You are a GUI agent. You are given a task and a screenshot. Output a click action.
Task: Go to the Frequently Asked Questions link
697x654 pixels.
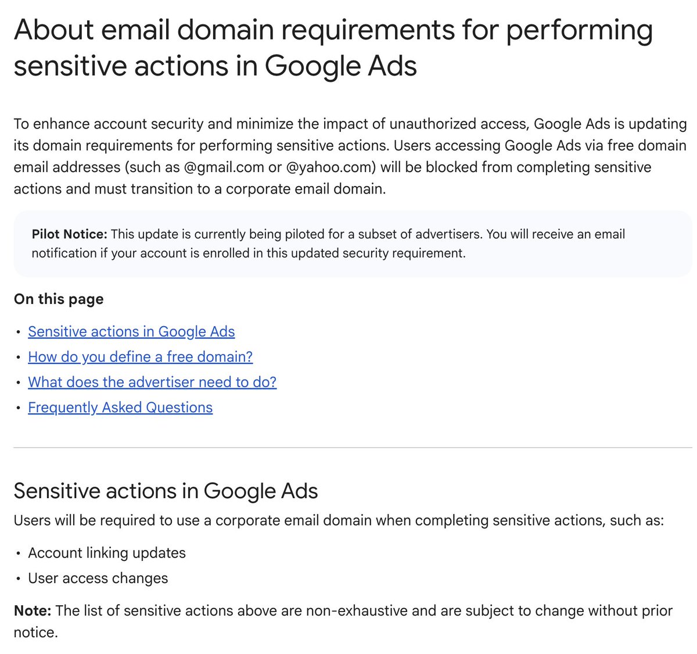coord(120,408)
